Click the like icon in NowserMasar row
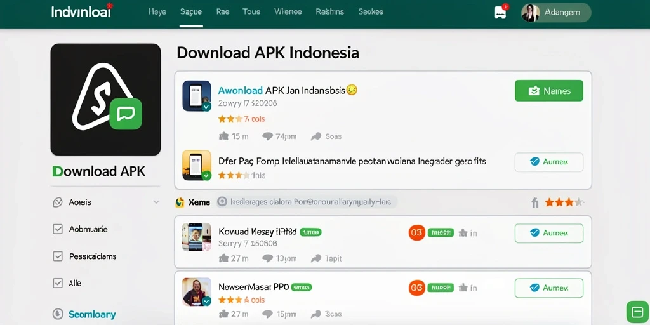Screen dimensions: 650x325 tap(223, 314)
